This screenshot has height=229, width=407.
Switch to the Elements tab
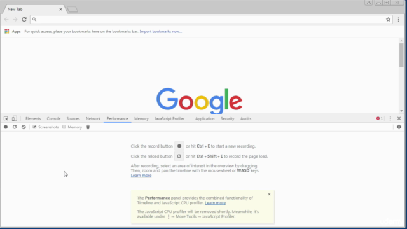[33, 119]
